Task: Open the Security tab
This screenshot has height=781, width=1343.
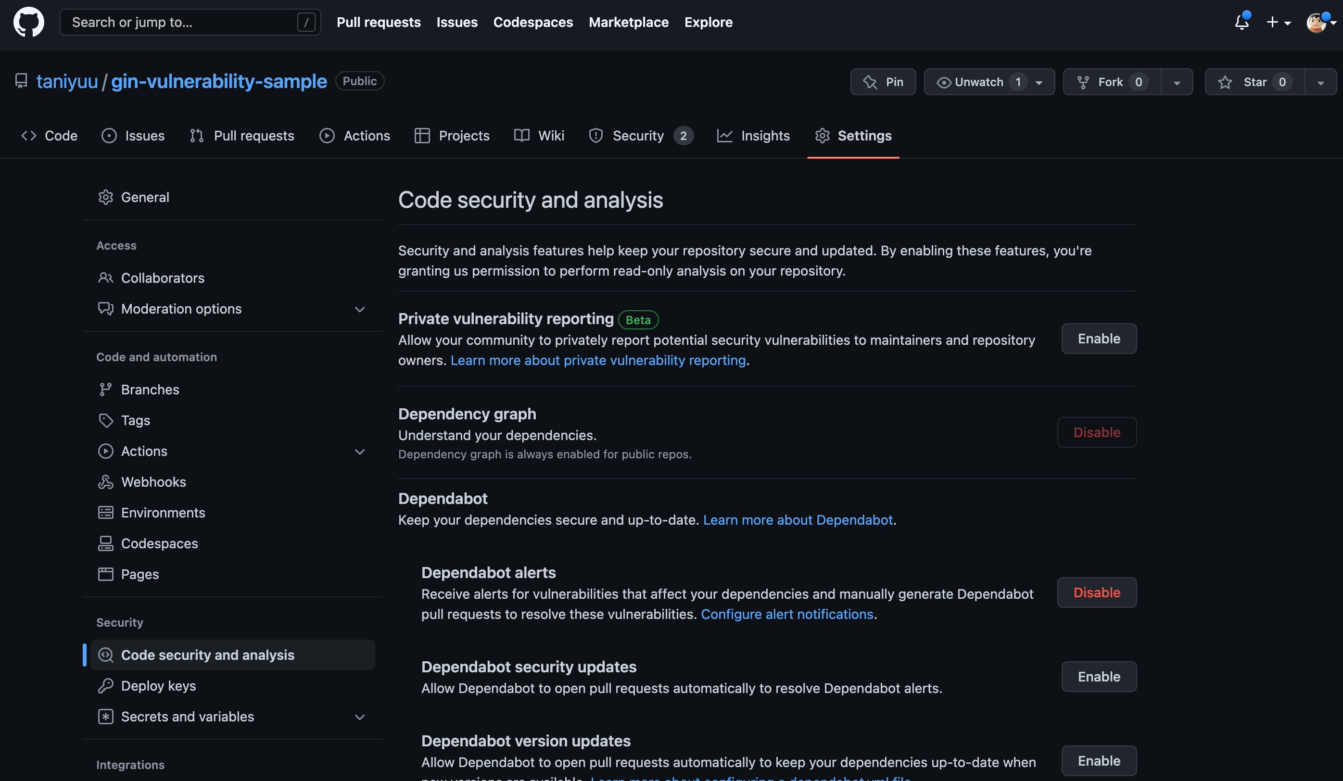Action: pos(639,136)
